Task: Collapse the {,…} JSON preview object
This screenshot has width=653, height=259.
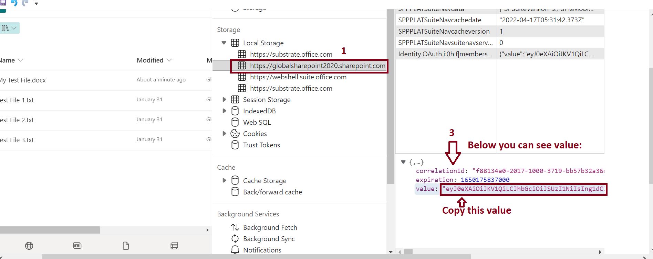Action: click(x=403, y=162)
